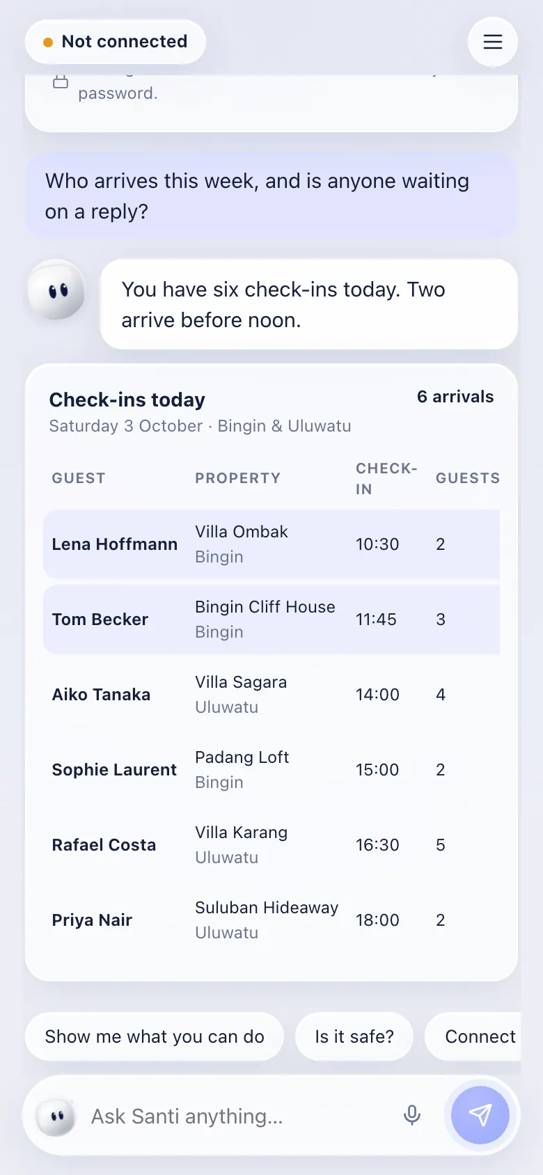Open the Not connected status pill

pyautogui.click(x=116, y=42)
